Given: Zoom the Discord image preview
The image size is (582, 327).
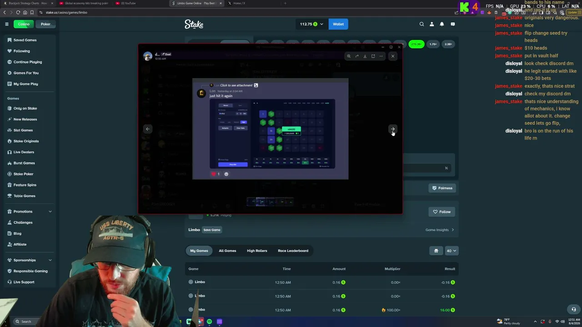Looking at the screenshot, I should coord(349,56).
